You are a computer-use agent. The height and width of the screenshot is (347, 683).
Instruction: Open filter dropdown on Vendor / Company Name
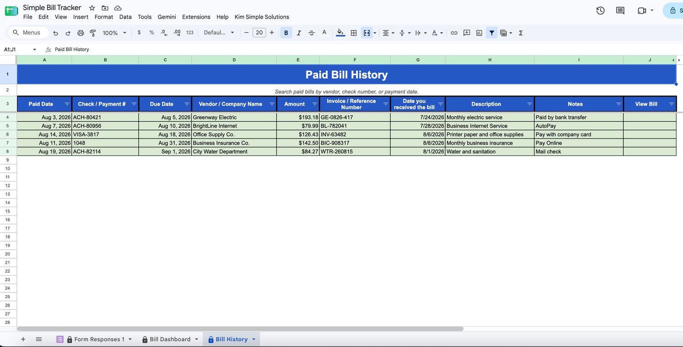pyautogui.click(x=272, y=104)
